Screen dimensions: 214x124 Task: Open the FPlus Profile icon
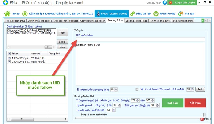pyautogui.click(x=156, y=13)
